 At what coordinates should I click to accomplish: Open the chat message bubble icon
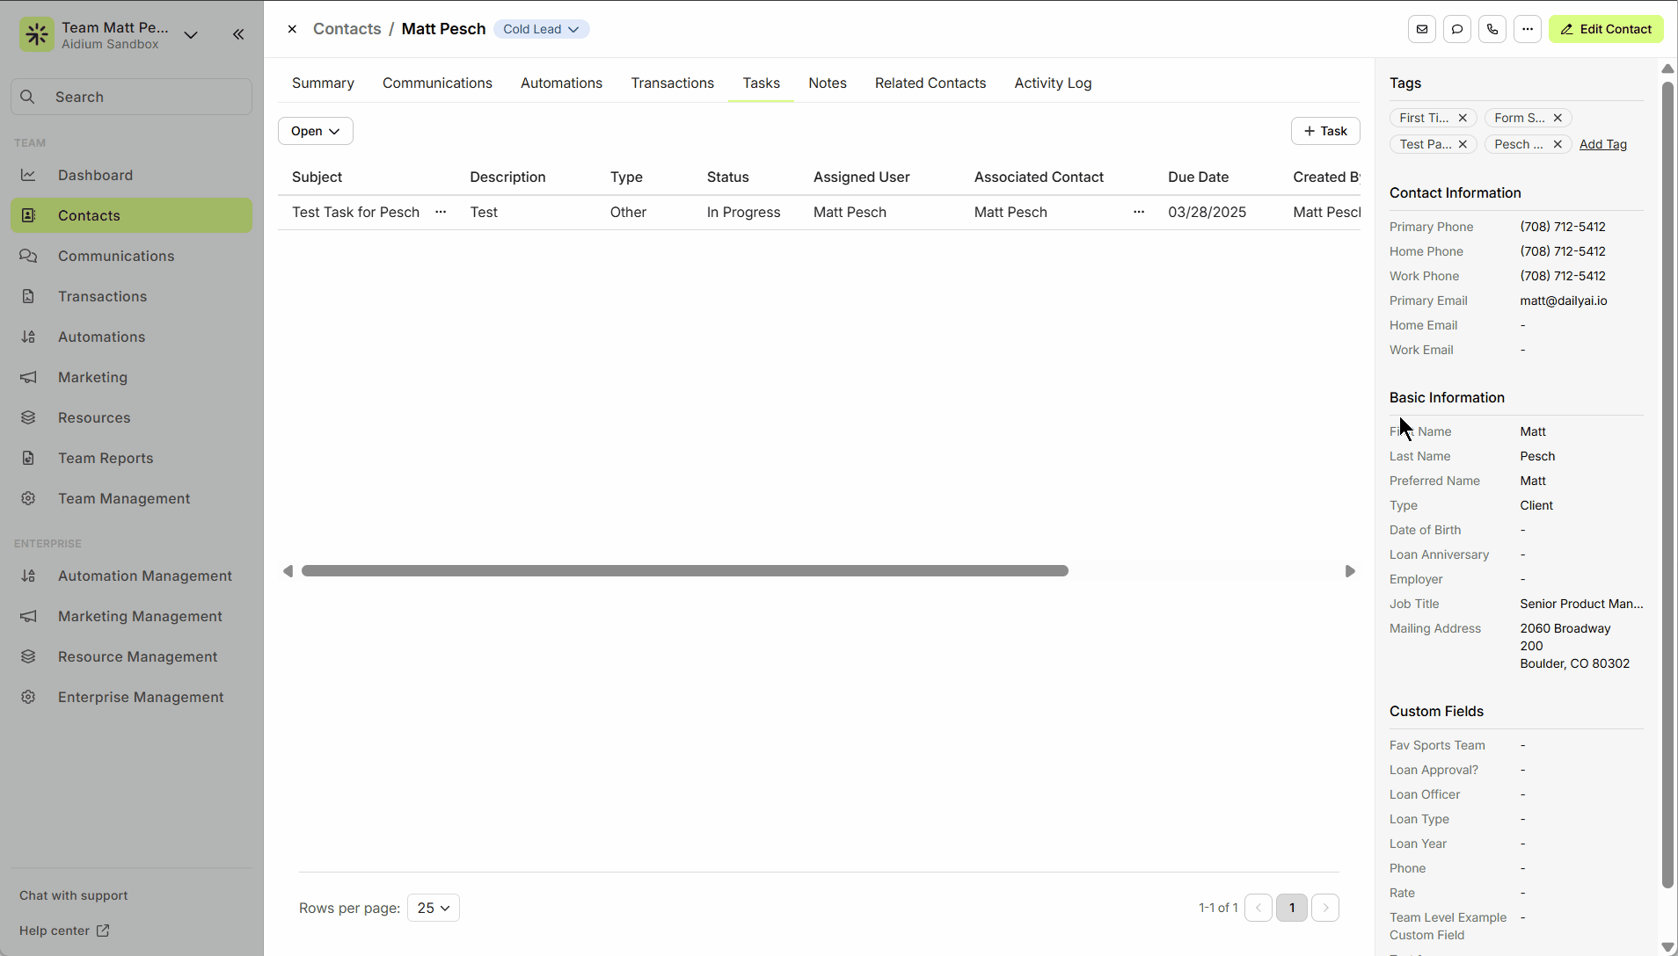(1456, 29)
